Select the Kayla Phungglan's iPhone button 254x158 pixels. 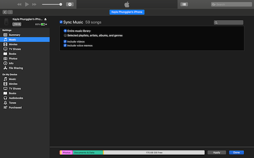(x=127, y=12)
